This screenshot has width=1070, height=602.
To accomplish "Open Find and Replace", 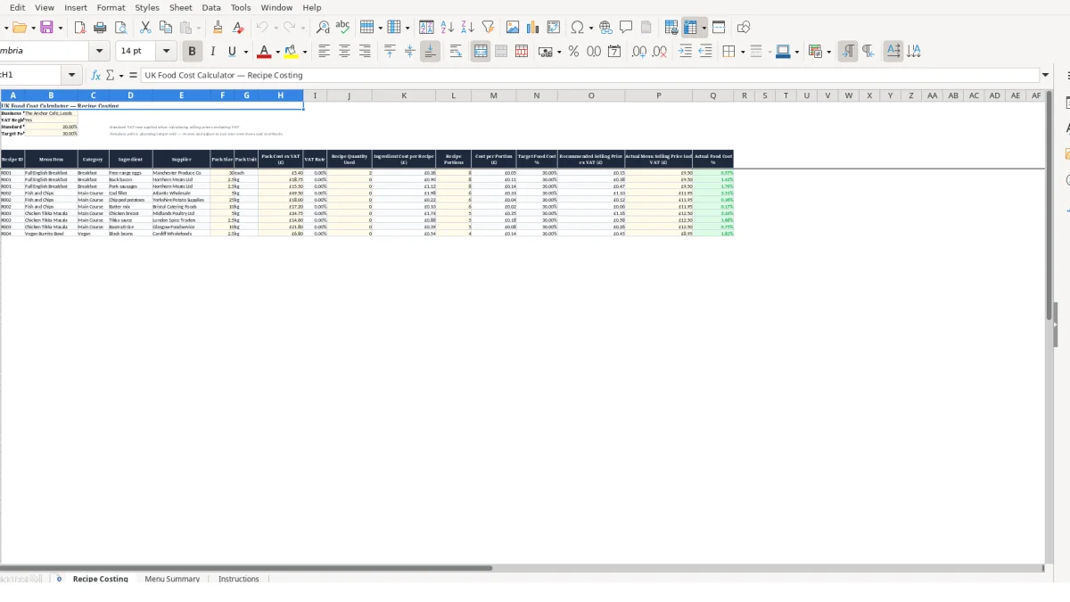I will [x=323, y=28].
